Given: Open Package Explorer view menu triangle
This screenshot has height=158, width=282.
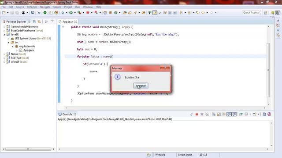Looking at the screenshot, I should click(52, 22).
